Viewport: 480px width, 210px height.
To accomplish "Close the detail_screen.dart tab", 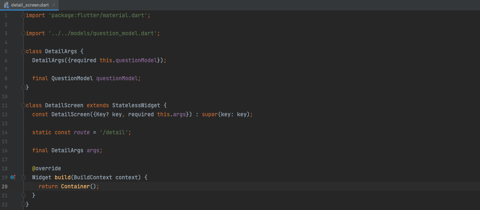I will click(54, 5).
